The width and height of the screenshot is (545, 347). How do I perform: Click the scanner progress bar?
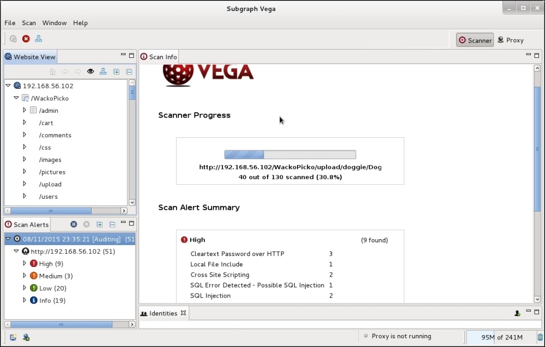pos(290,154)
